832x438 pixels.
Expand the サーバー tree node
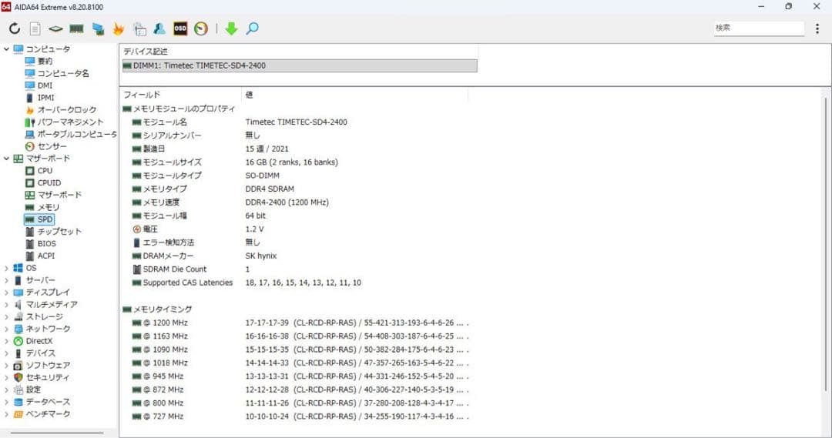point(6,280)
